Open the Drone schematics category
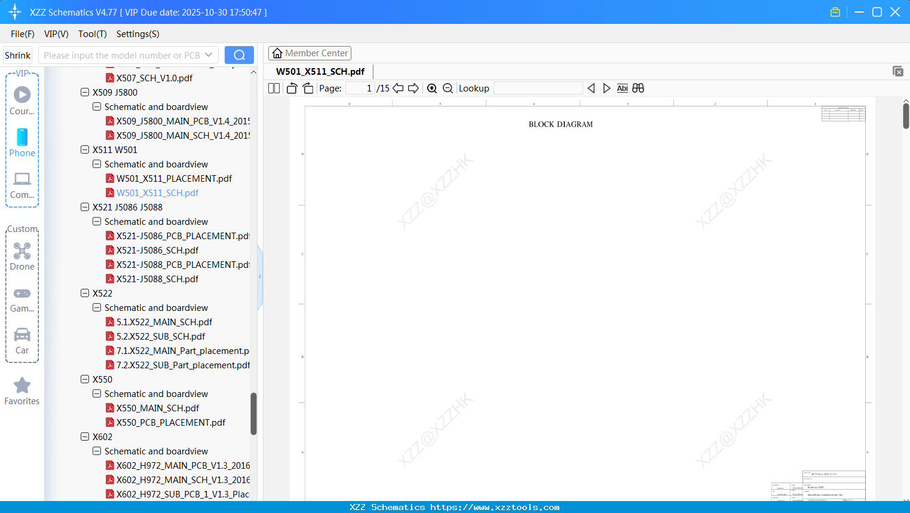The image size is (910, 513). coord(22,255)
